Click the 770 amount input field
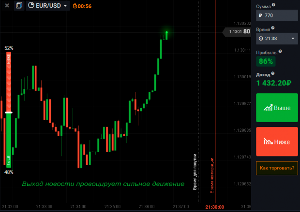The image size is (300, 212). tap(280, 15)
